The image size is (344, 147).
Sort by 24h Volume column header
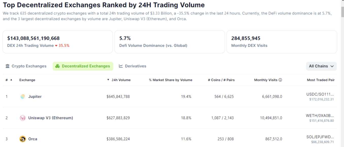click(121, 80)
